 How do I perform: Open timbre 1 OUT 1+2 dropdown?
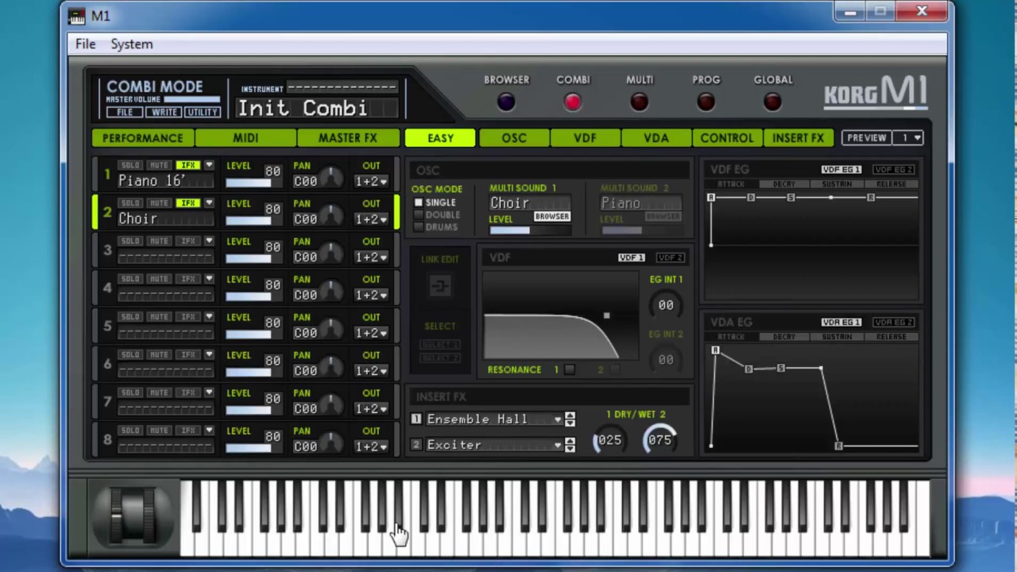[371, 181]
